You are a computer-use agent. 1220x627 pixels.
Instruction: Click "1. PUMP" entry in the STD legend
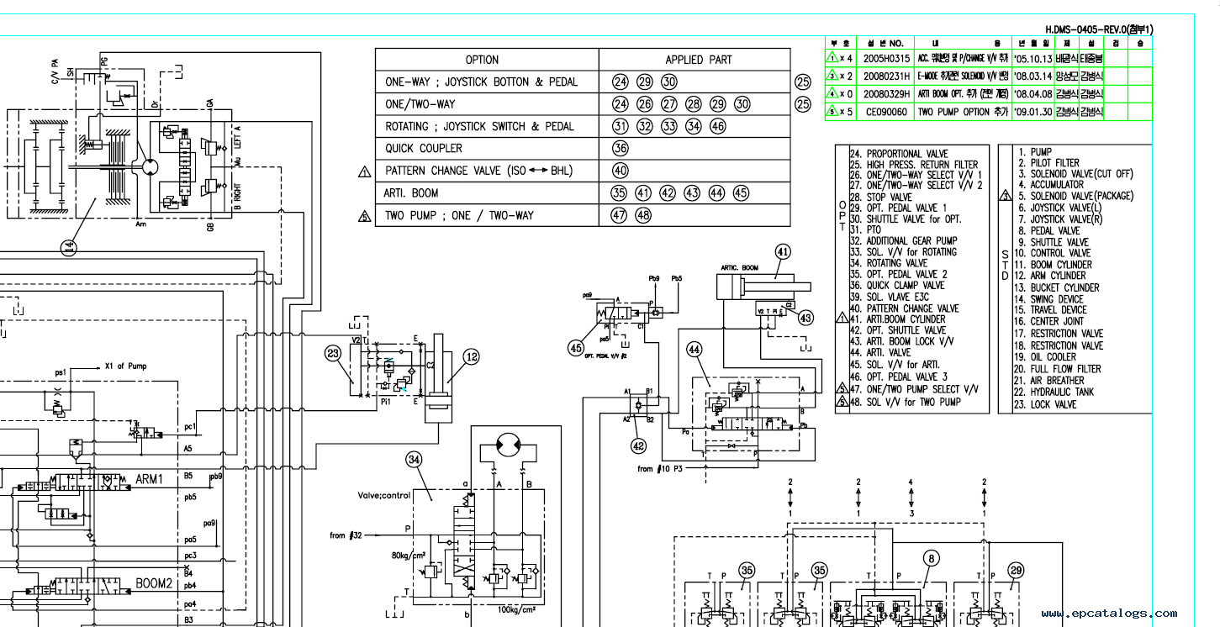point(1034,152)
